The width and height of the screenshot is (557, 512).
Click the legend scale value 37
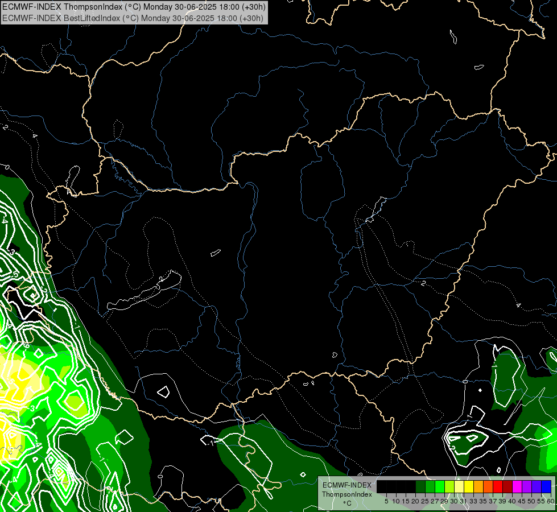coord(493,501)
